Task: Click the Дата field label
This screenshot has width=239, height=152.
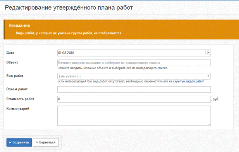Action: pyautogui.click(x=10, y=53)
